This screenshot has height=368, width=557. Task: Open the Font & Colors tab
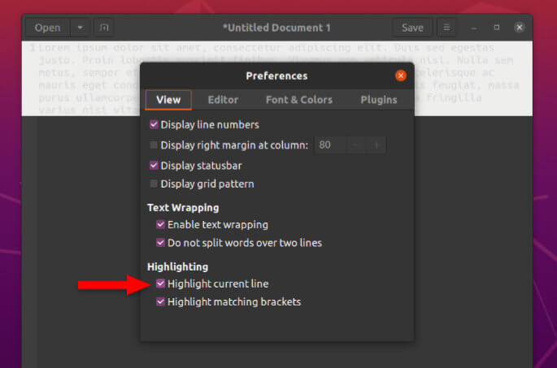299,100
